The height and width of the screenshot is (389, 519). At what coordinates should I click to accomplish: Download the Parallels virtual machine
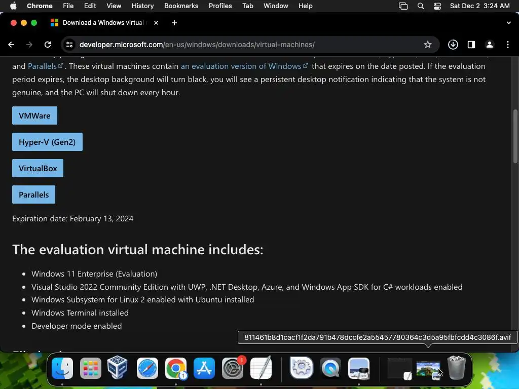coord(34,194)
